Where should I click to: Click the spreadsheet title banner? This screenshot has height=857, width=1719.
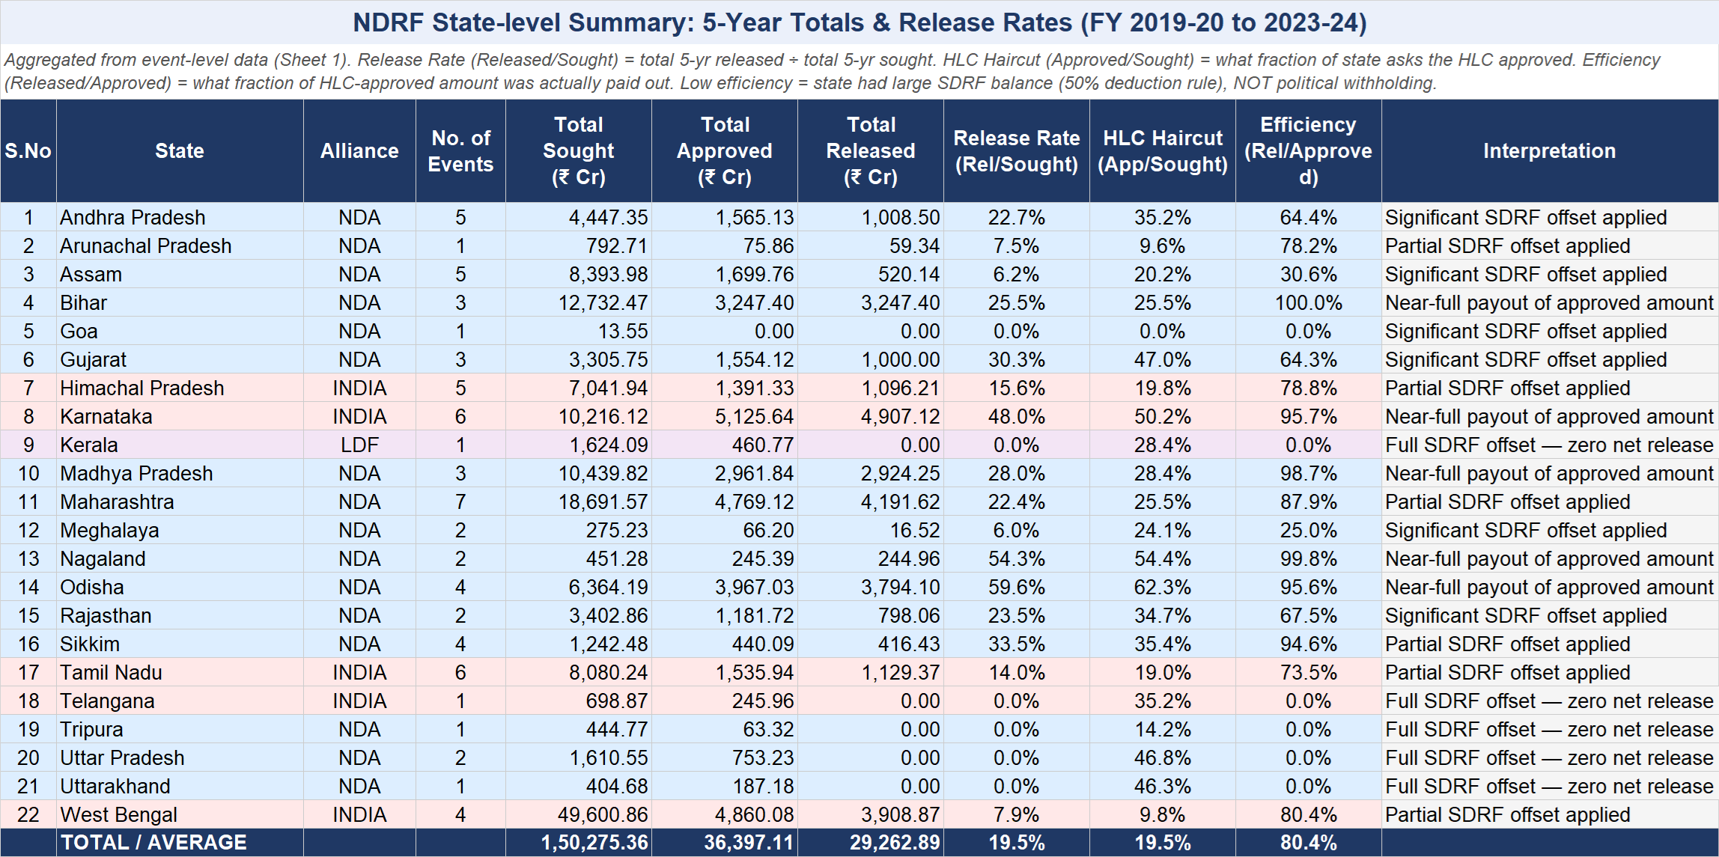click(x=859, y=22)
